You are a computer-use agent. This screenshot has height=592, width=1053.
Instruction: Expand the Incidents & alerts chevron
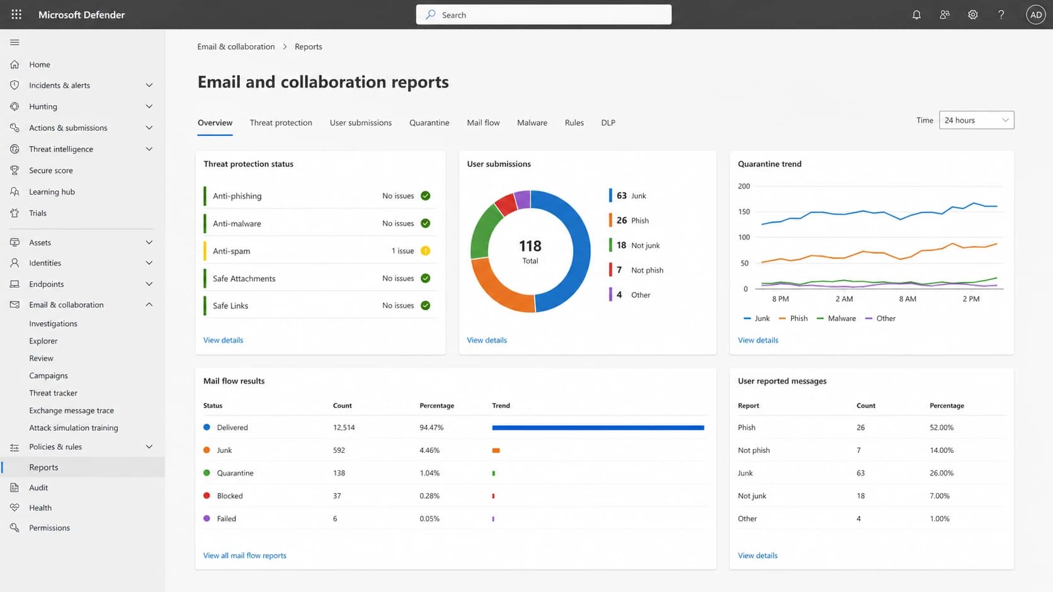(x=149, y=85)
